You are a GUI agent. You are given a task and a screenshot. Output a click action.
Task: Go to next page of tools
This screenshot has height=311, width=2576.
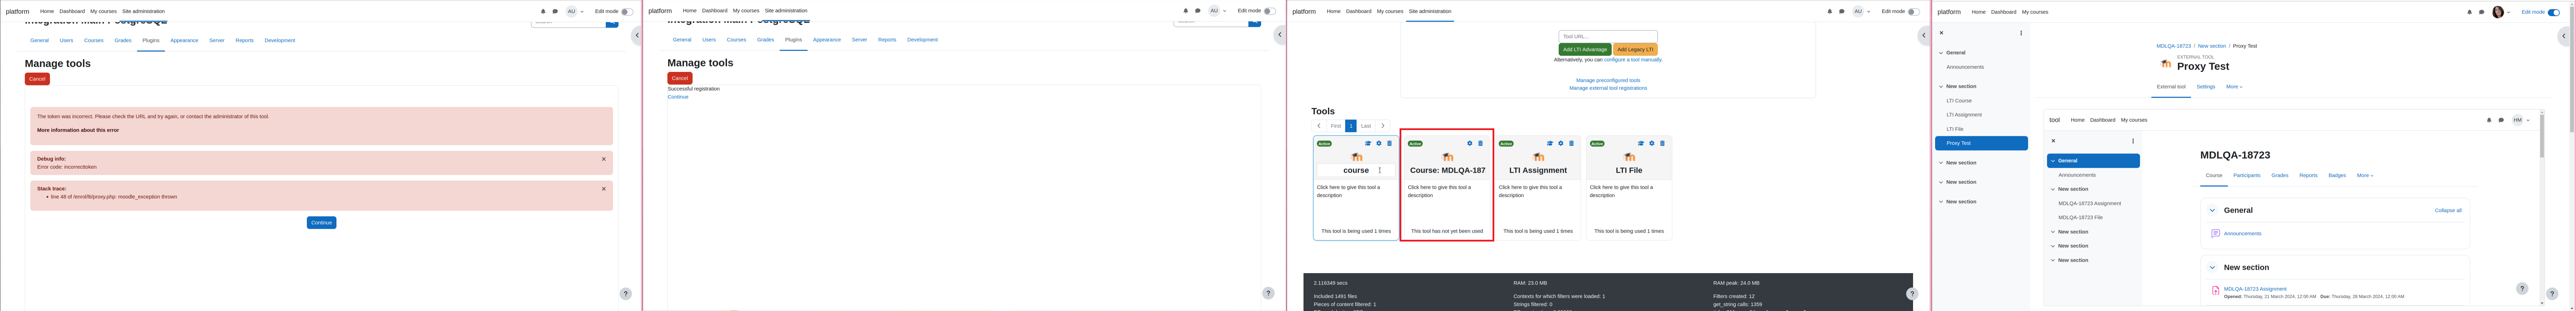point(1383,126)
